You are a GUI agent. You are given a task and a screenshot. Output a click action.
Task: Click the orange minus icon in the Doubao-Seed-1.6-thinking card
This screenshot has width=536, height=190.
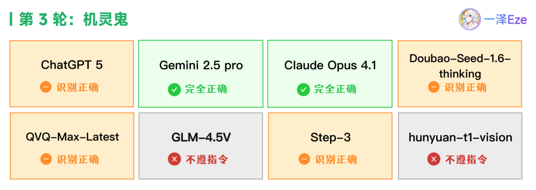[433, 87]
